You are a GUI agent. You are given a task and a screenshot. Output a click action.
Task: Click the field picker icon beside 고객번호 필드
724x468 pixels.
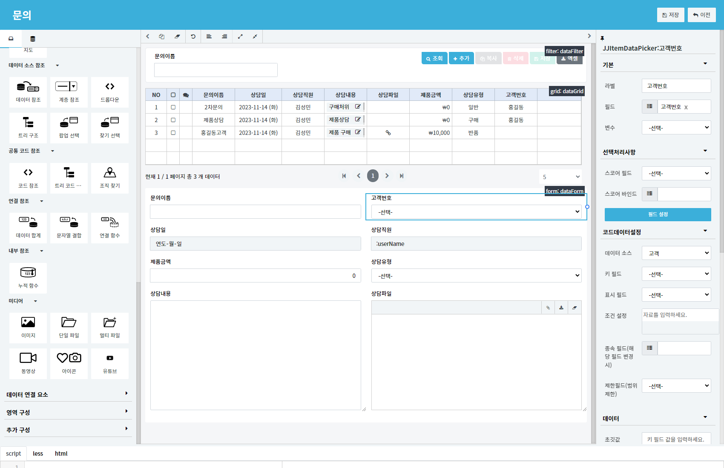649,107
